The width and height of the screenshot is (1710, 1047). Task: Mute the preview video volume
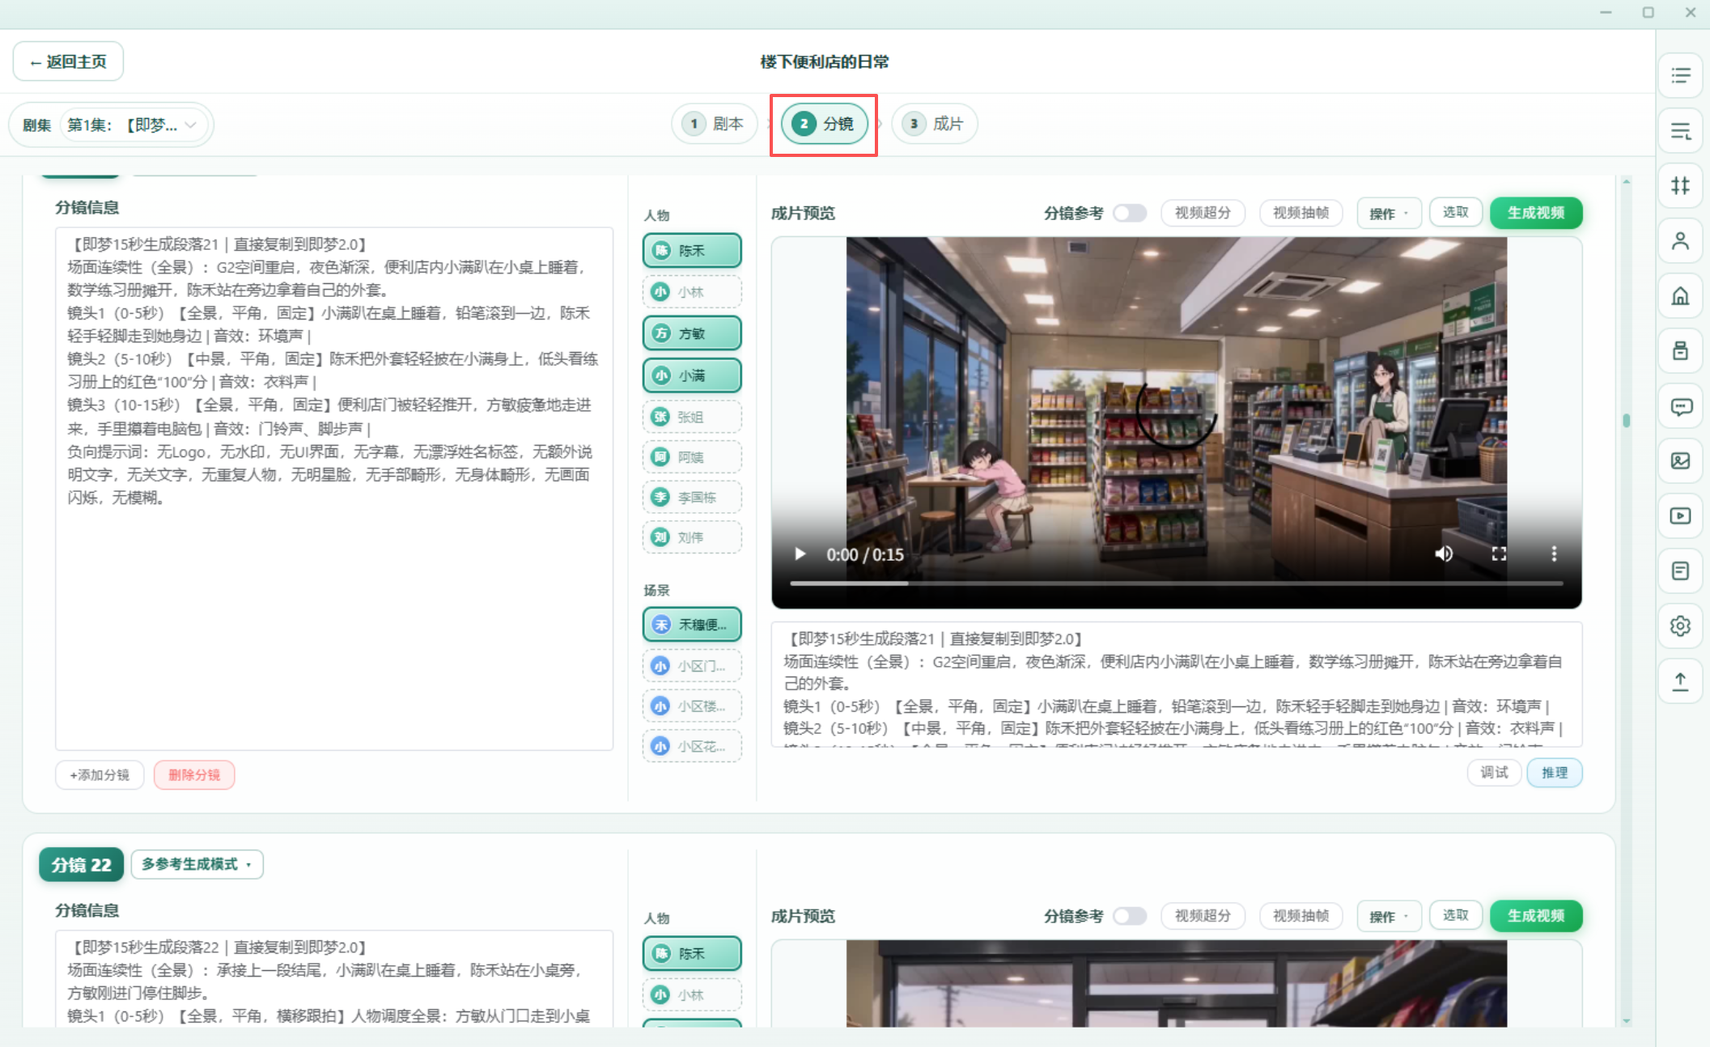coord(1444,554)
